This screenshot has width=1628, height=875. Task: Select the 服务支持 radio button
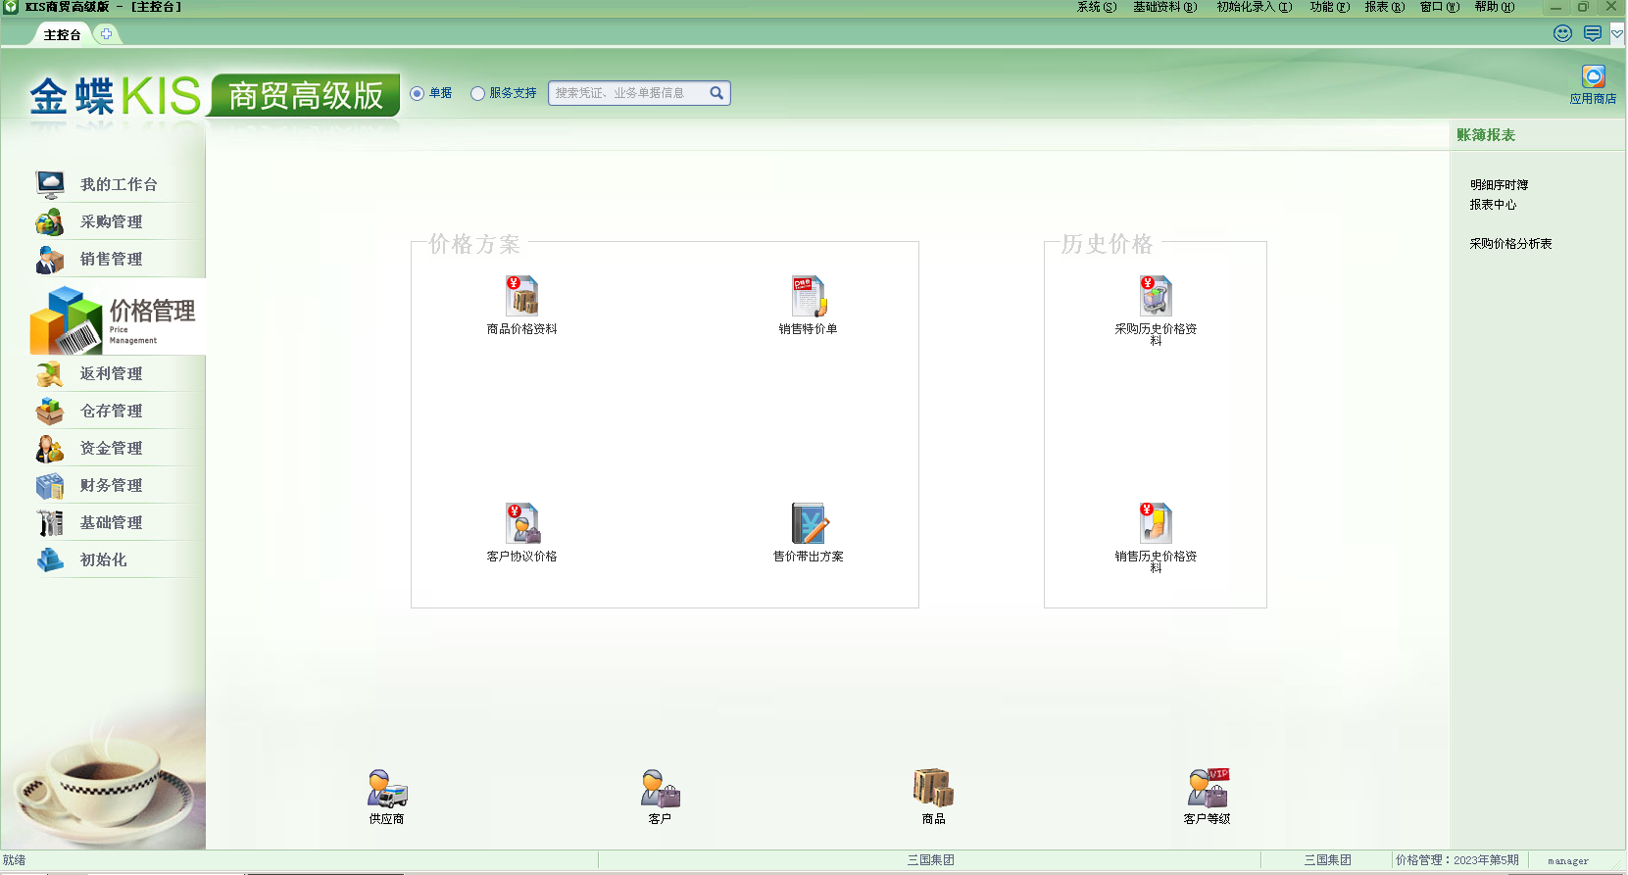point(477,93)
